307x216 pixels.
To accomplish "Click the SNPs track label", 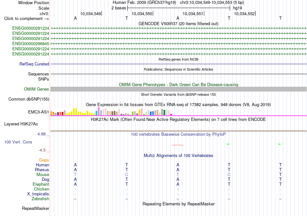I will [x=44, y=79].
